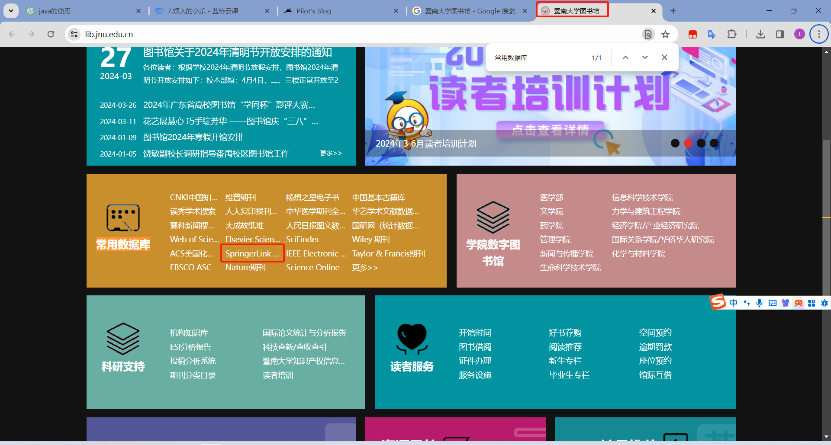831x445 pixels.
Task: Click the 读者服务 heart icon
Action: pyautogui.click(x=412, y=339)
